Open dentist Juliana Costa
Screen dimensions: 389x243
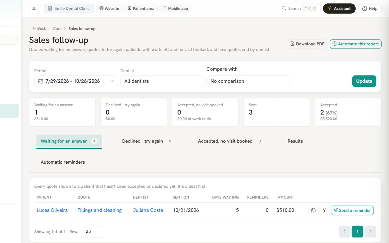click(x=148, y=210)
